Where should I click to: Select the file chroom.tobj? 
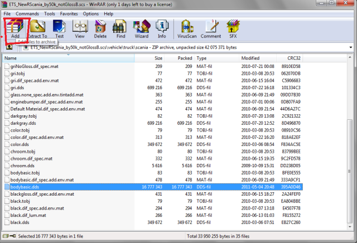(x=23, y=152)
